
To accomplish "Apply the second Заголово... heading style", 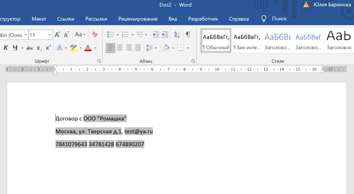I will (x=308, y=41).
